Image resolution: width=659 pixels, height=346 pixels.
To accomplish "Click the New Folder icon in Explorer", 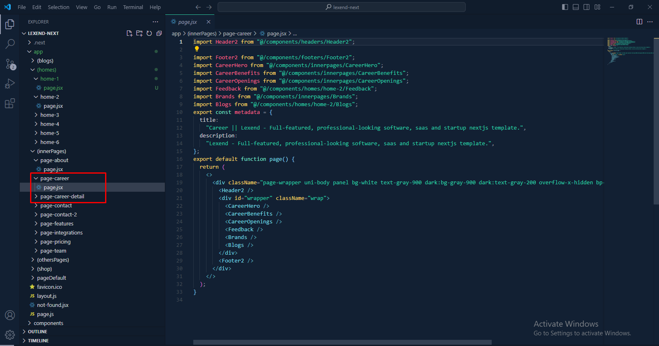I will click(x=139, y=33).
